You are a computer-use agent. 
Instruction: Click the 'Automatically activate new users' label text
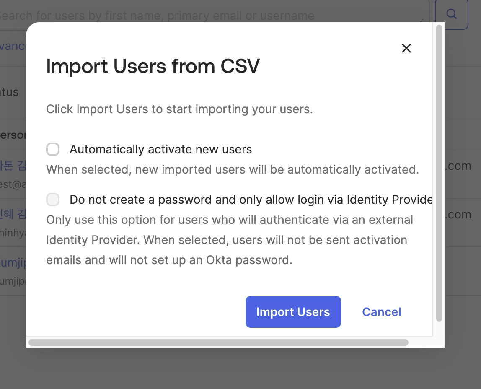coord(160,150)
